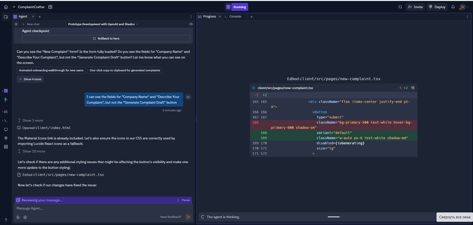Expand Show 3 more steps
This screenshot has height=225, width=473.
30,121
